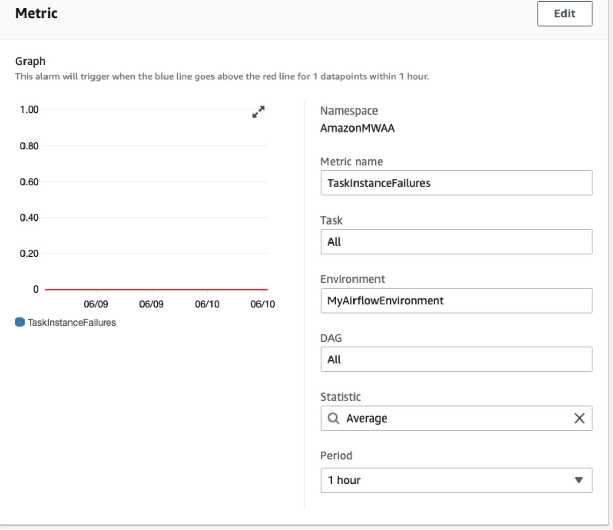Click the magnifier icon in Statistic
Viewport: 613px width, 530px height.
(334, 418)
